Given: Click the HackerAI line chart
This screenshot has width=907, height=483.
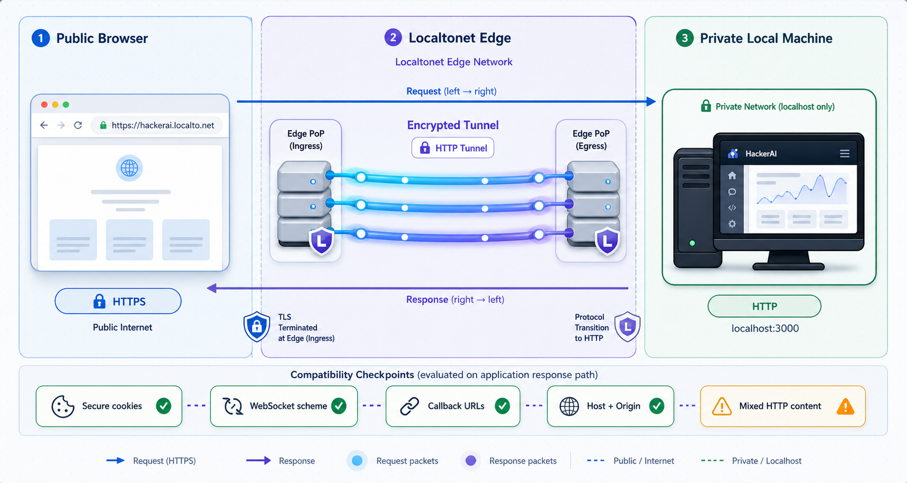Looking at the screenshot, I should point(802,190).
